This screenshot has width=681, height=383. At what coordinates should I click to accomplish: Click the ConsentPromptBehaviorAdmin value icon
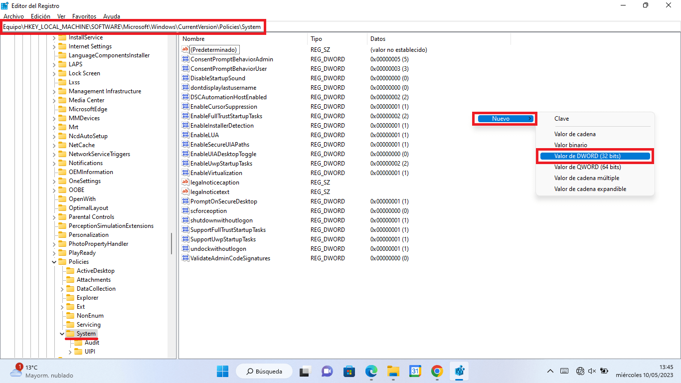pyautogui.click(x=185, y=59)
